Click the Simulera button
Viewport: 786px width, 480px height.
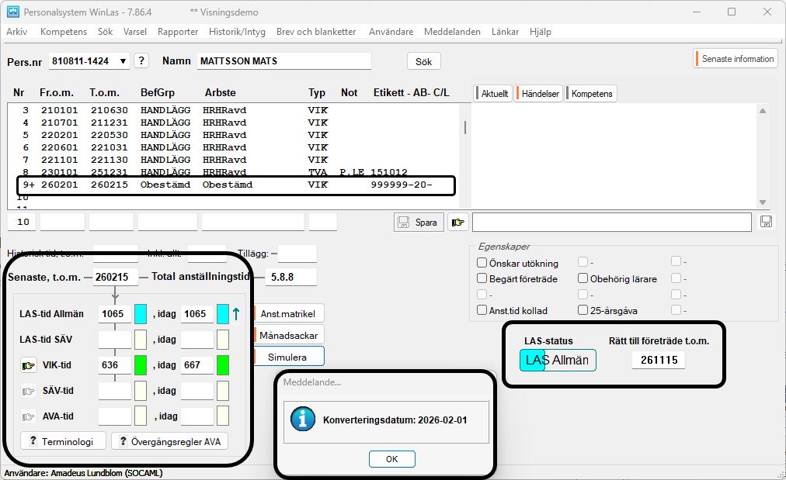287,357
